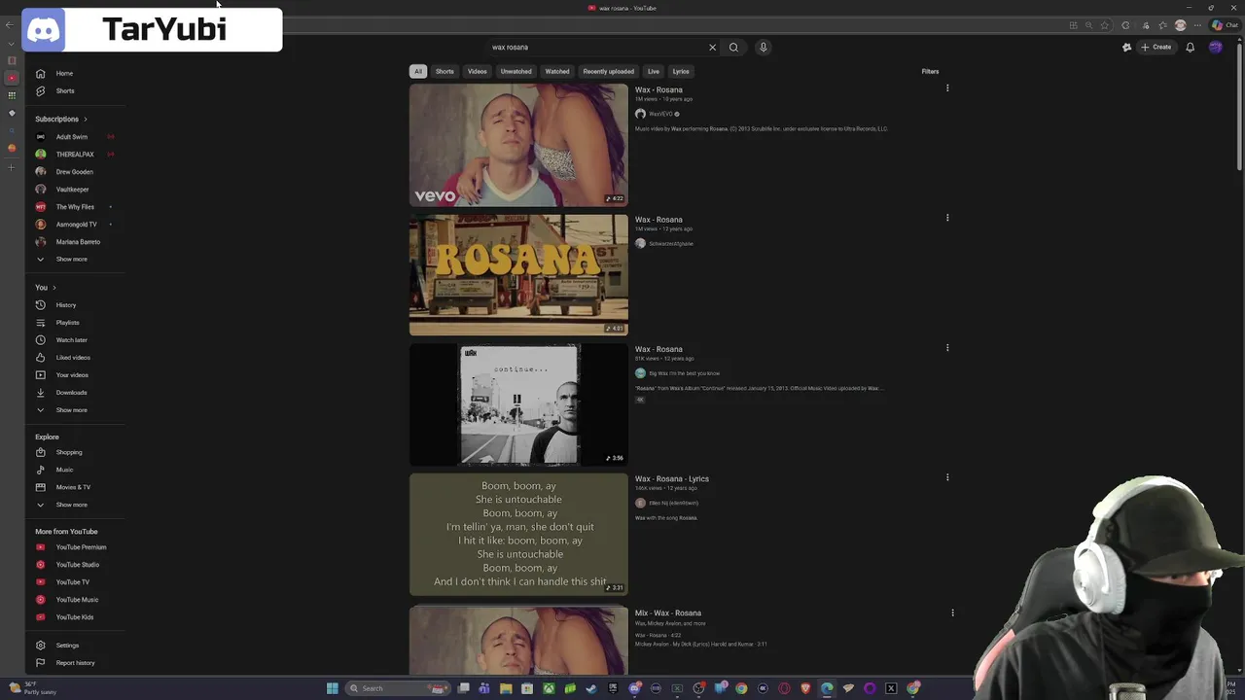The width and height of the screenshot is (1245, 700).
Task: Open Copilot Chat in browser toolbar
Action: click(1224, 25)
